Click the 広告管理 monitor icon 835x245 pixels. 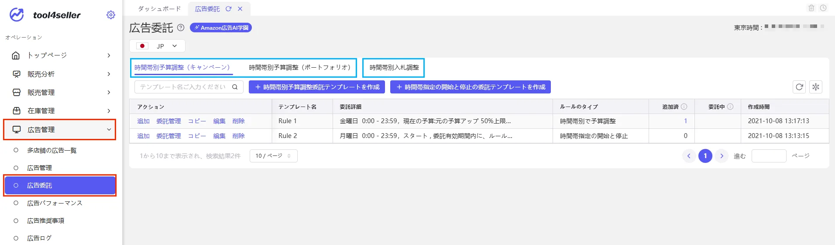point(17,130)
